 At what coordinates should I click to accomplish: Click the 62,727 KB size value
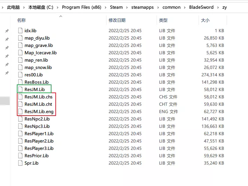click(214, 111)
